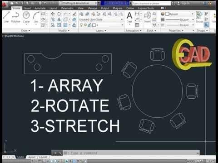Expand the Properties panel

[x=176, y=30]
